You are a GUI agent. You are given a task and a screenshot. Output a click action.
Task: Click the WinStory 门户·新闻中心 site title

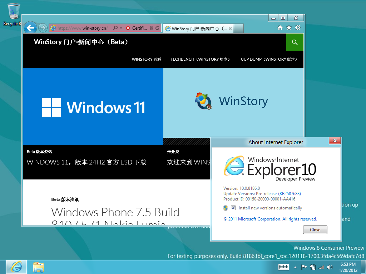point(81,42)
